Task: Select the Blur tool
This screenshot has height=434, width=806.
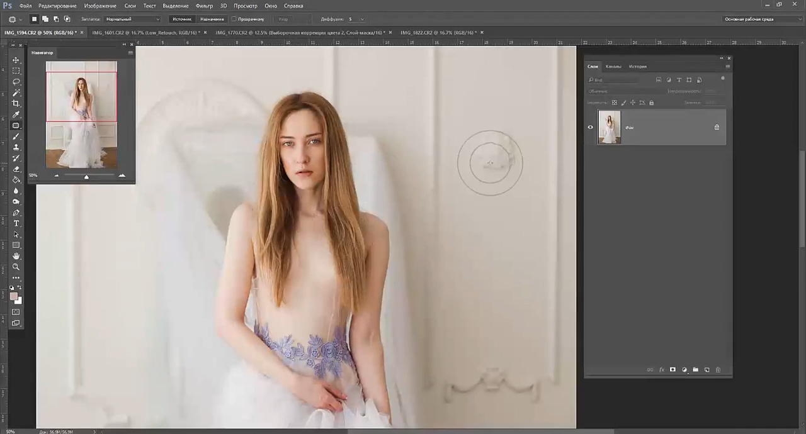Action: coord(16,191)
